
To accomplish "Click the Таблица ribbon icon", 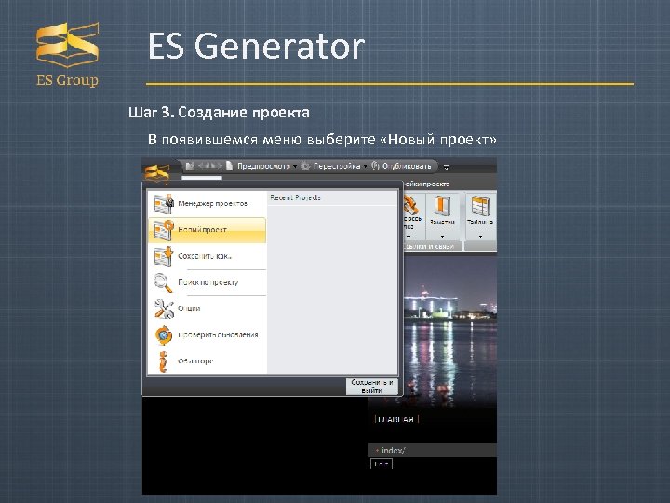I will (480, 206).
